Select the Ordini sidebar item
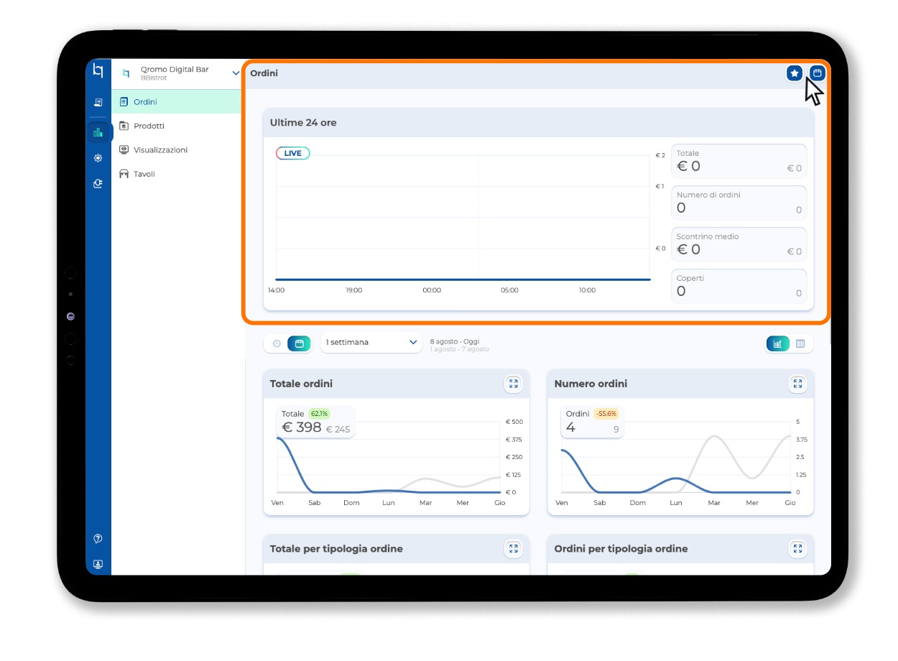 coord(177,102)
